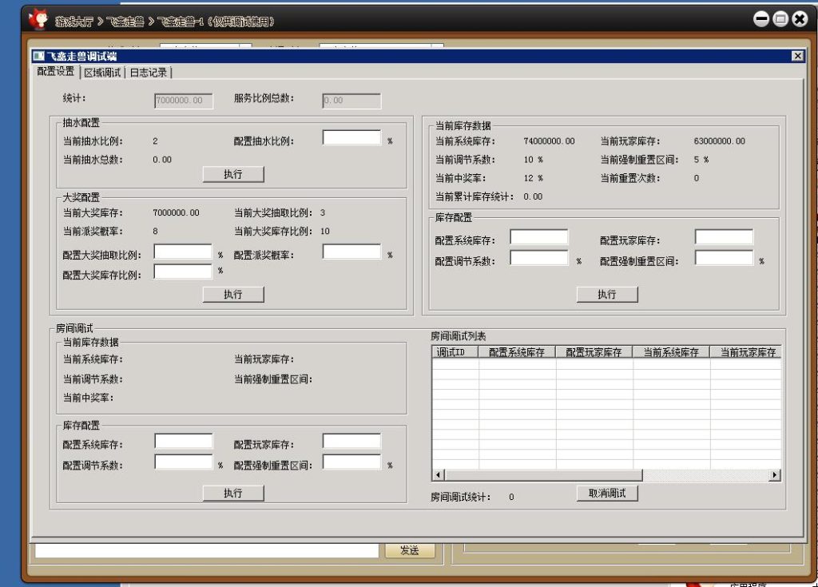Image resolution: width=818 pixels, height=587 pixels.
Task: Click the 取消调试 button
Action: click(607, 494)
